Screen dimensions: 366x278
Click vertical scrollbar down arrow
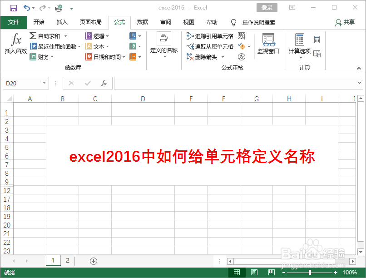pyautogui.click(x=361, y=252)
